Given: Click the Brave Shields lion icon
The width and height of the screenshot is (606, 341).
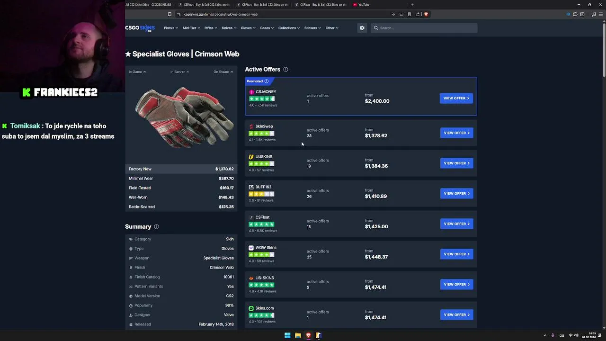Looking at the screenshot, I should point(426,14).
